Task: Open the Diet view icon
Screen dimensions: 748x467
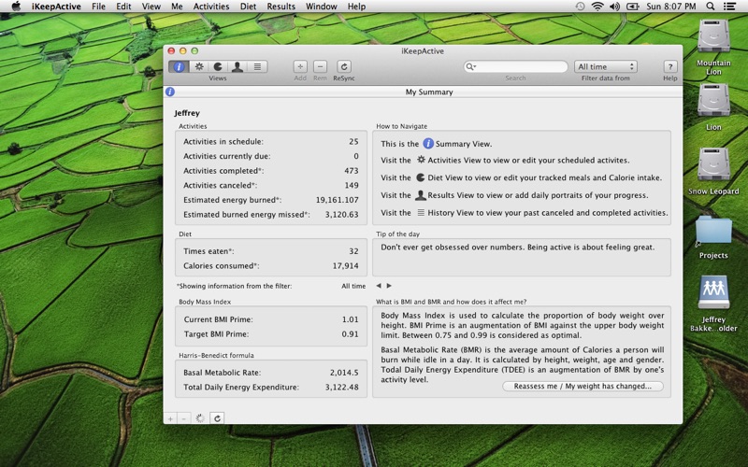Action: click(x=218, y=66)
